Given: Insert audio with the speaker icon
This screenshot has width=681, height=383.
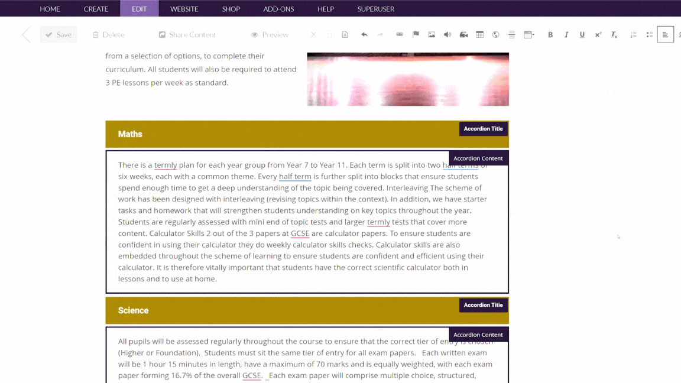Looking at the screenshot, I should tap(447, 34).
